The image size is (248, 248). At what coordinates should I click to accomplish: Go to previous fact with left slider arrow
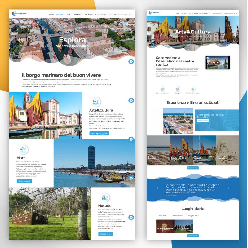click(157, 188)
